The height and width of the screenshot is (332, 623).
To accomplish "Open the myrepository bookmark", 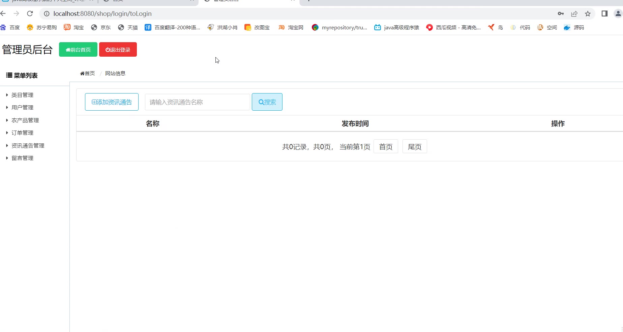I will (339, 27).
